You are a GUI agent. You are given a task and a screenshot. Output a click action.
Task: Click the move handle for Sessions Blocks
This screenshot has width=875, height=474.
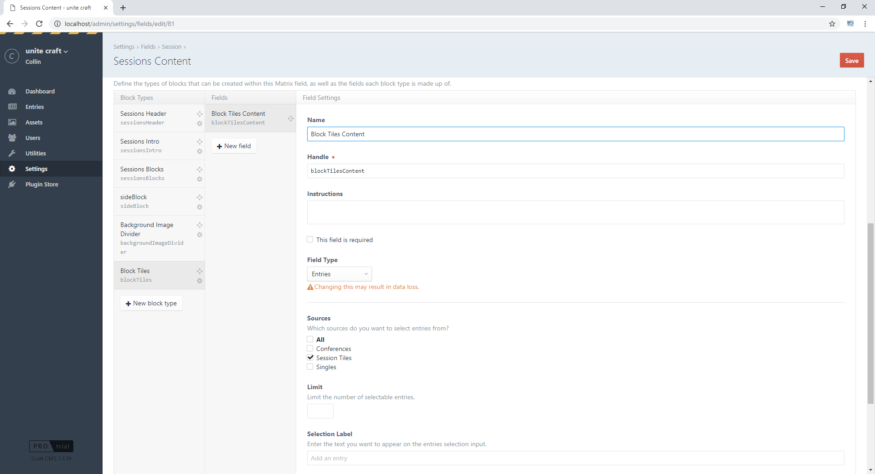(199, 170)
